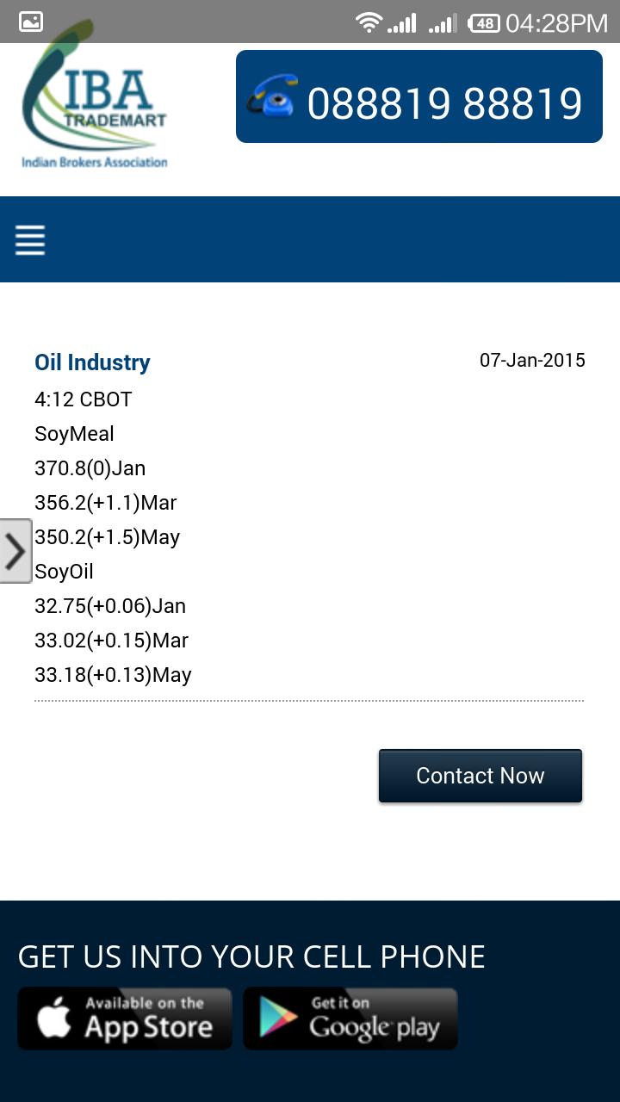Tap the IBA Trademart logo
The width and height of the screenshot is (620, 1102).
[x=95, y=105]
